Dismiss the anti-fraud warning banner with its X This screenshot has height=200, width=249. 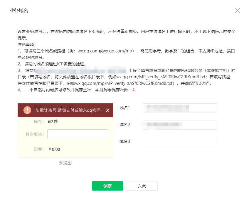(x=107, y=110)
